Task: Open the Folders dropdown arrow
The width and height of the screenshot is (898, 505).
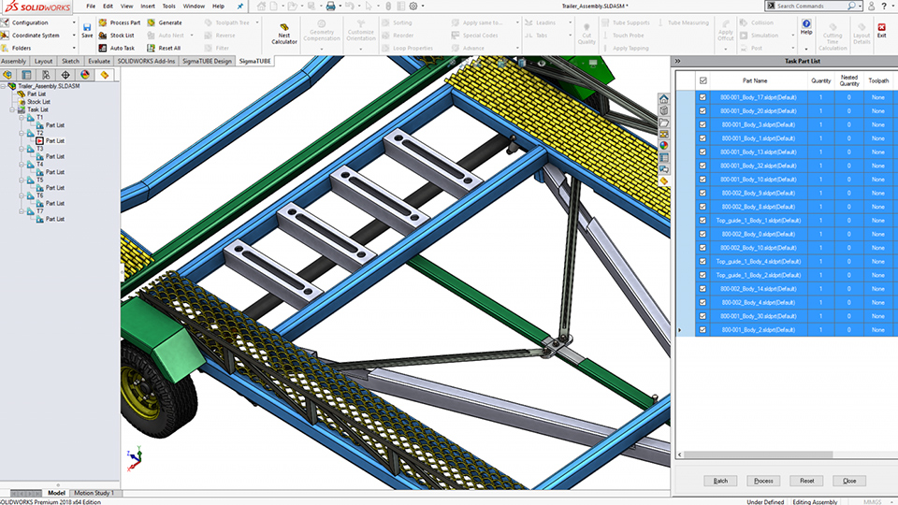Action: click(74, 48)
